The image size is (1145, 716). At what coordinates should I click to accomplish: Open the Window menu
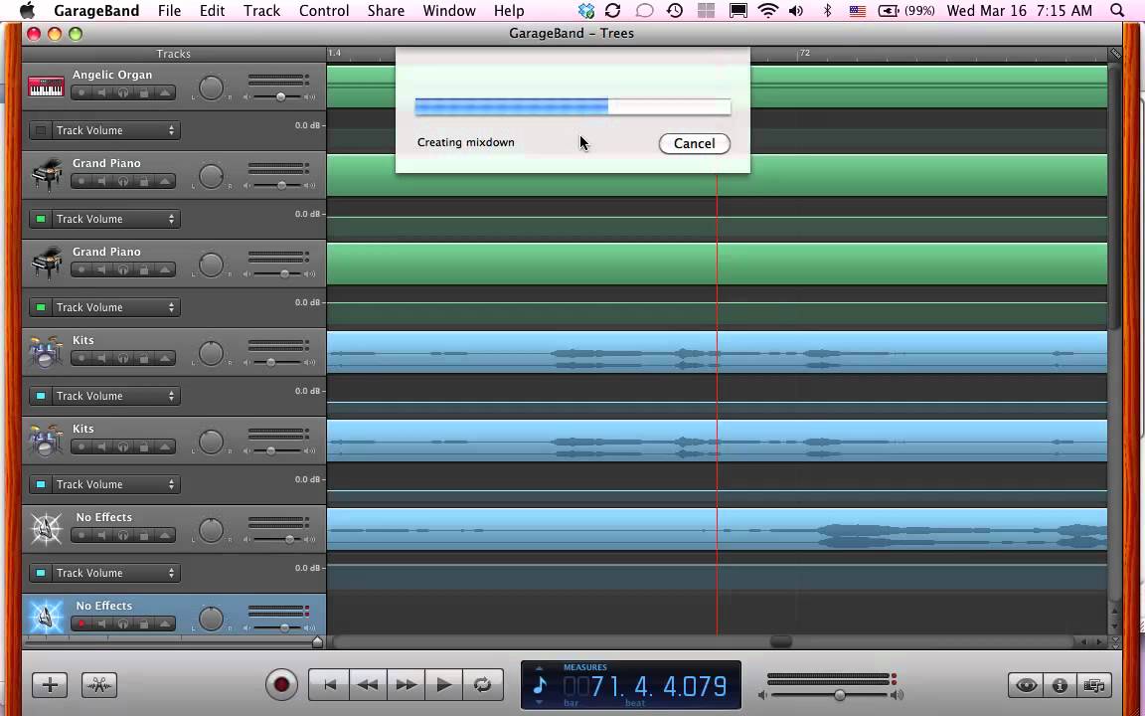click(449, 10)
